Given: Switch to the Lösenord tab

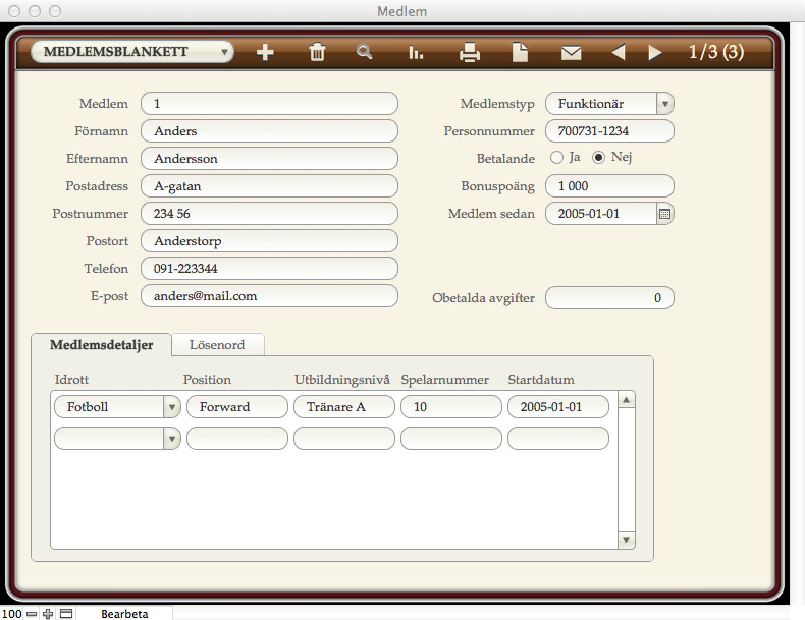Looking at the screenshot, I should [217, 345].
